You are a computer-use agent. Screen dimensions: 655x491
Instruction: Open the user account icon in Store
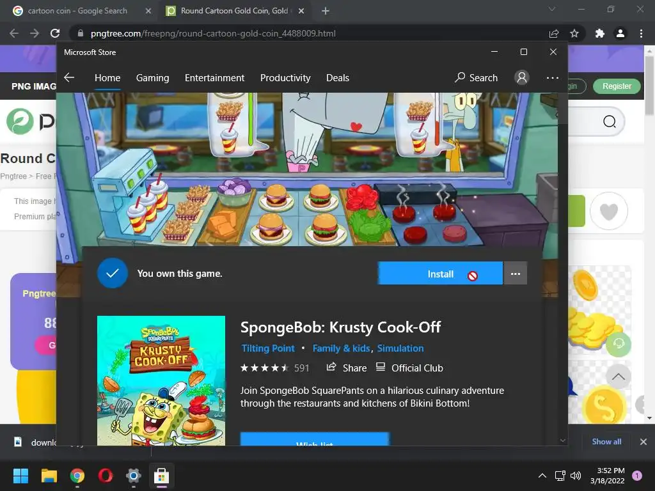[x=522, y=77]
